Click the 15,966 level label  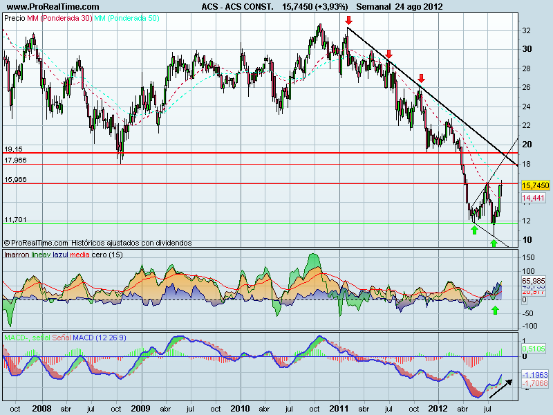pos(15,180)
